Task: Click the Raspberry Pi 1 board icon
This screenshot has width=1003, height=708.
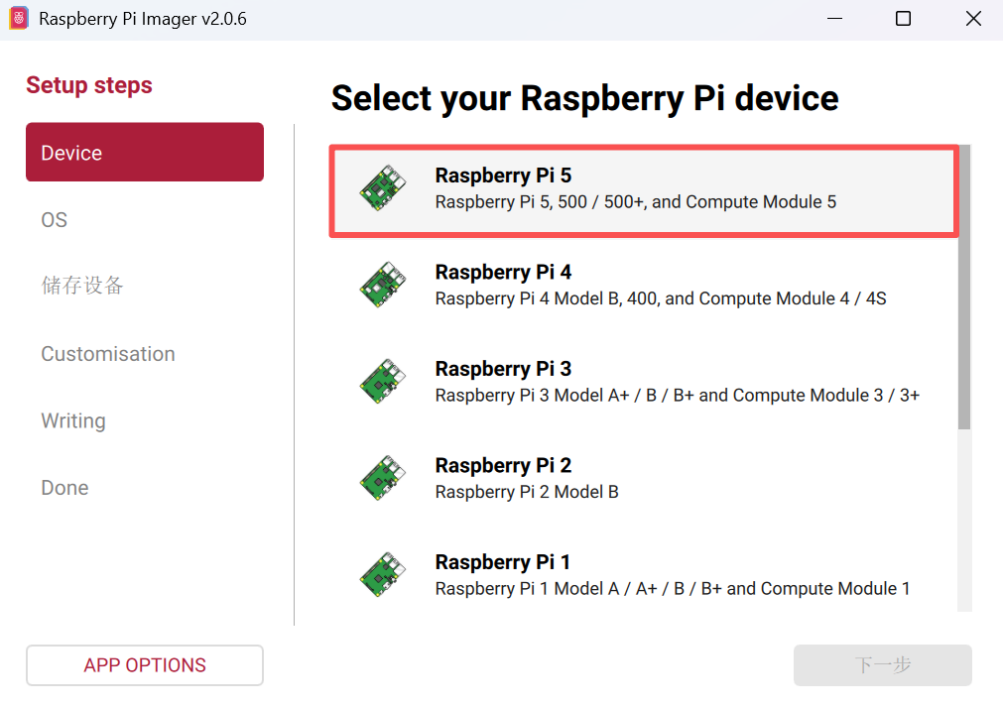Action: 383,575
